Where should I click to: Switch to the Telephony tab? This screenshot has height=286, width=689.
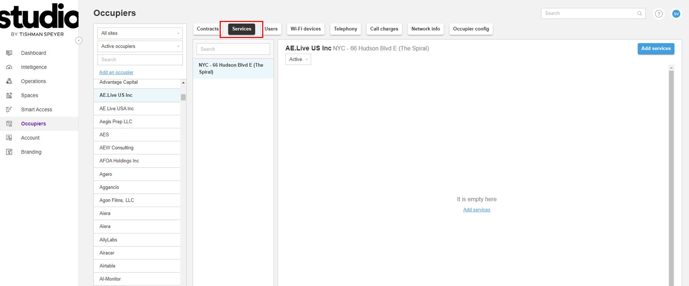point(345,29)
